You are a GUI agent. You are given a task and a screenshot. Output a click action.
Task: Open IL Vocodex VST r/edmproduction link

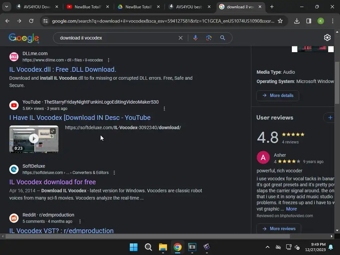(61, 230)
